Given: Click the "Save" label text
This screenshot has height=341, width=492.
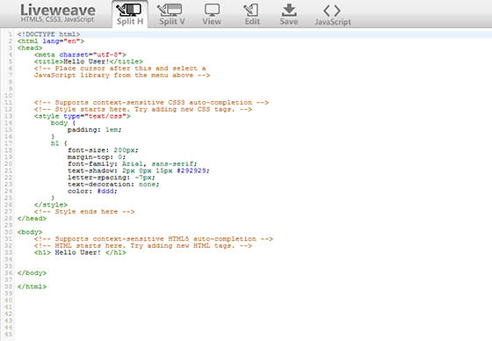Looking at the screenshot, I should pyautogui.click(x=289, y=22).
